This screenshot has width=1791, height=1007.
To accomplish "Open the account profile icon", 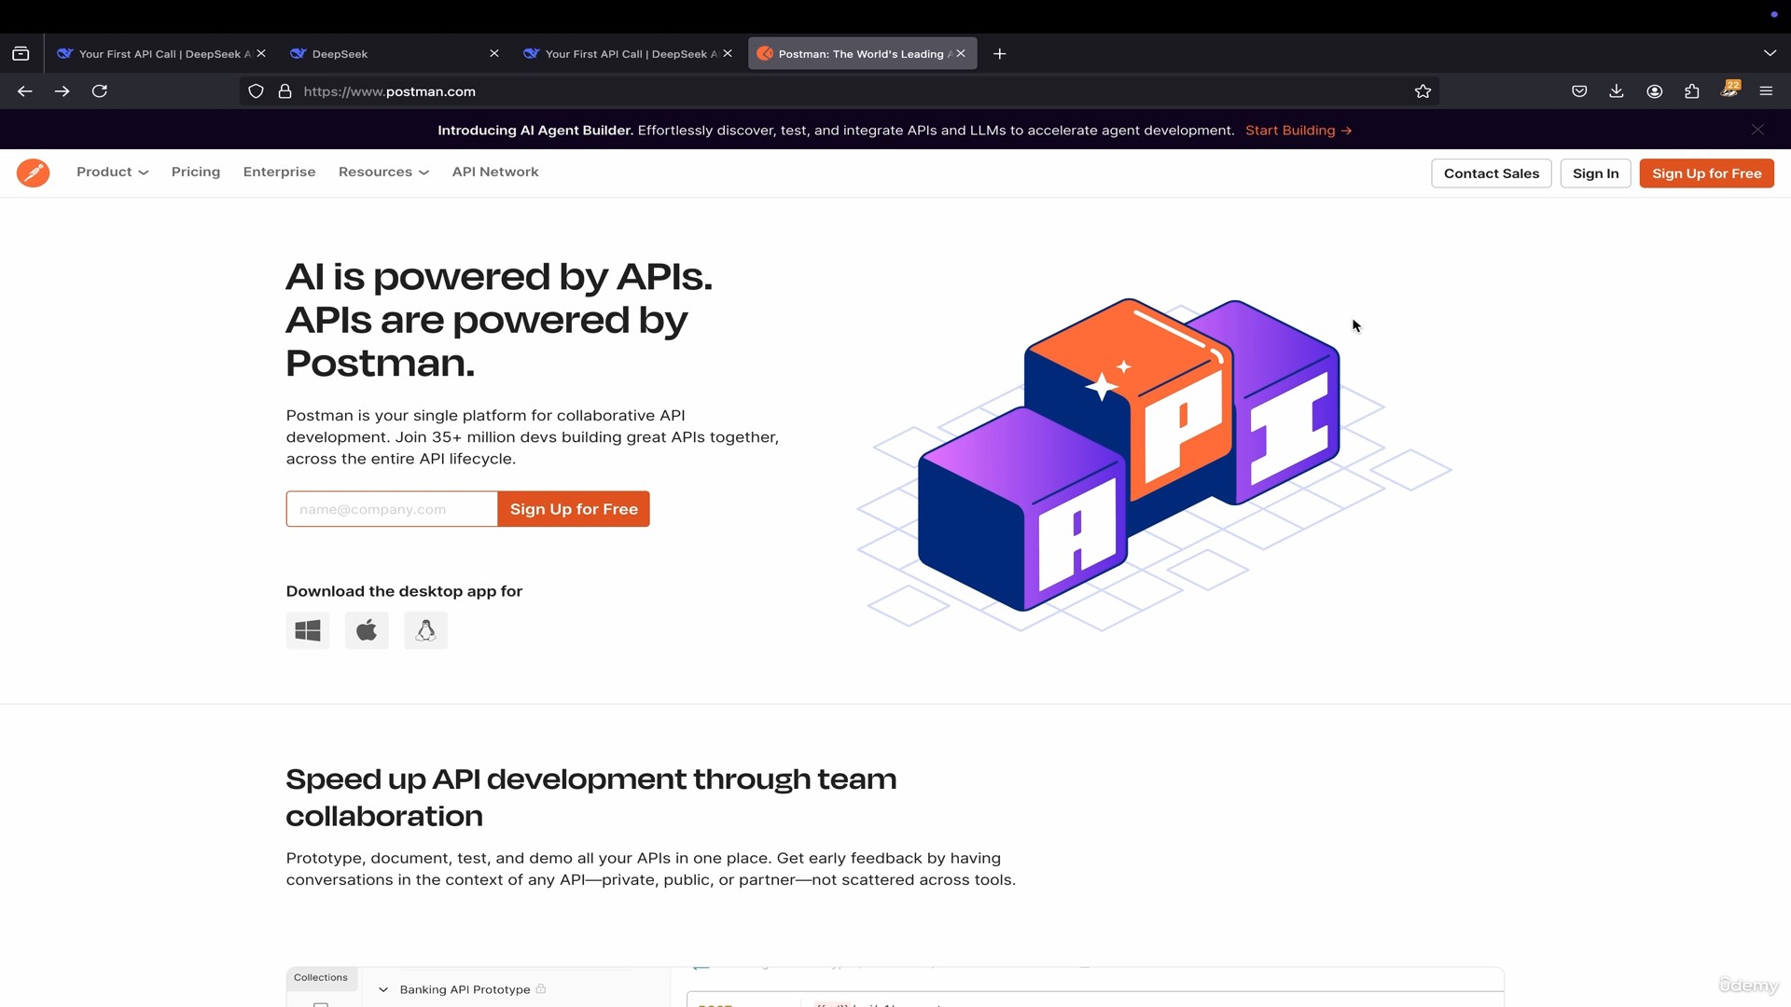I will coord(1654,91).
